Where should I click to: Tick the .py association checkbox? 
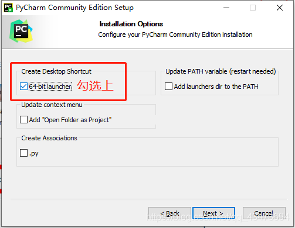pyautogui.click(x=23, y=153)
